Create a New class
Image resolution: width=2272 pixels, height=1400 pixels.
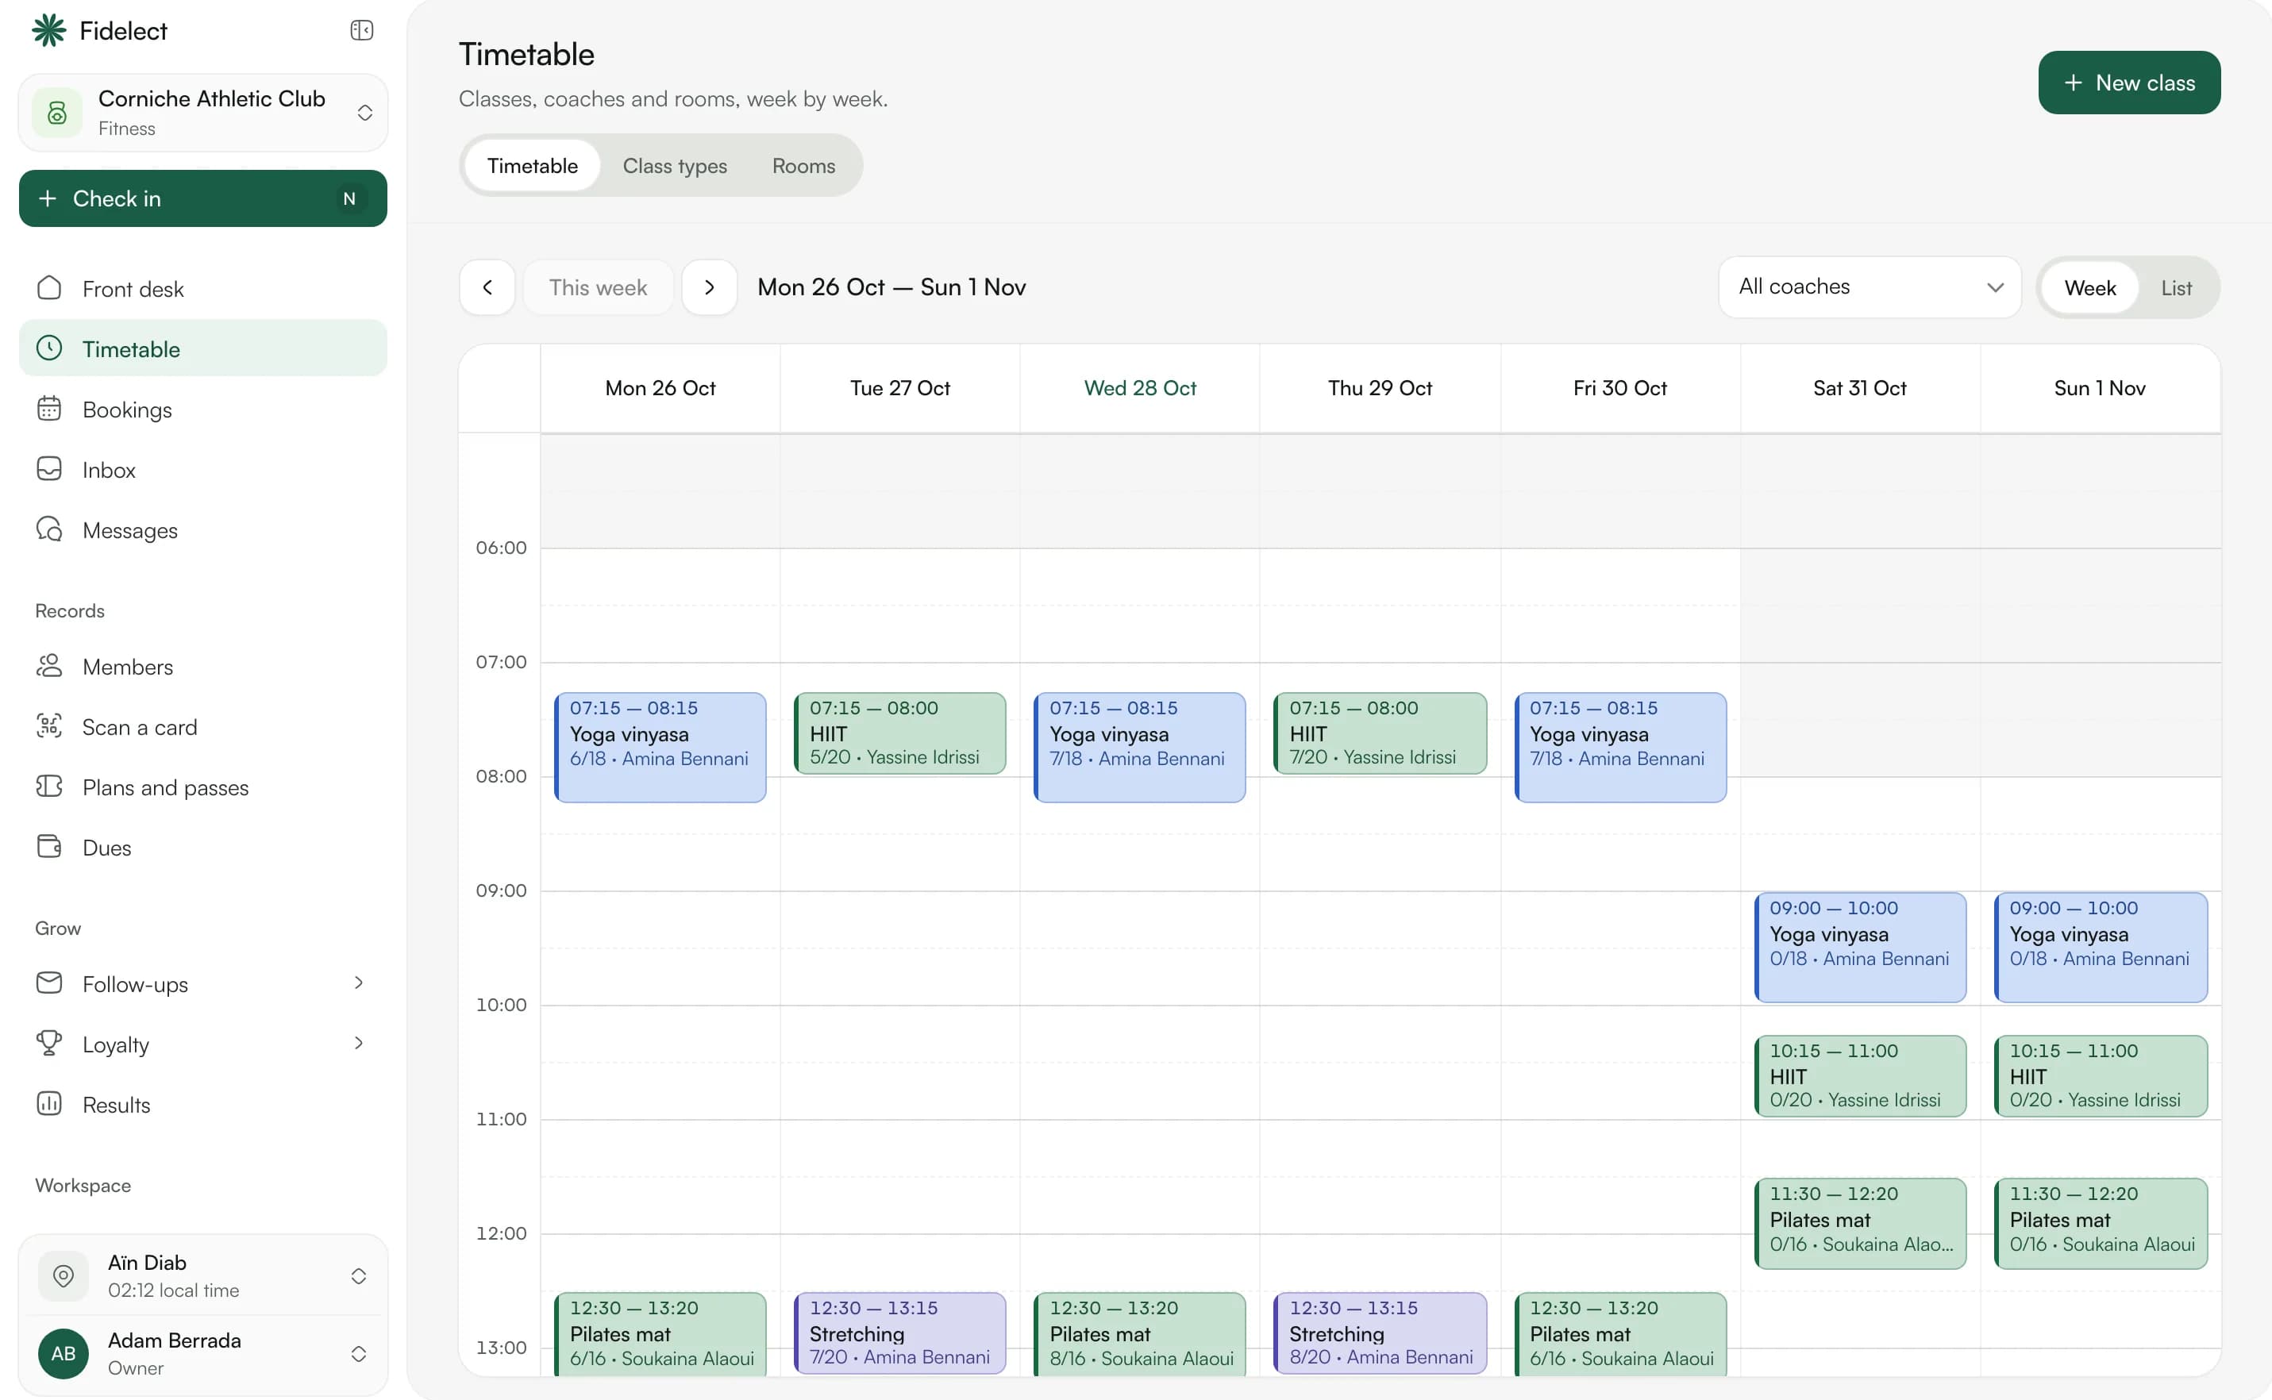[x=2128, y=83]
